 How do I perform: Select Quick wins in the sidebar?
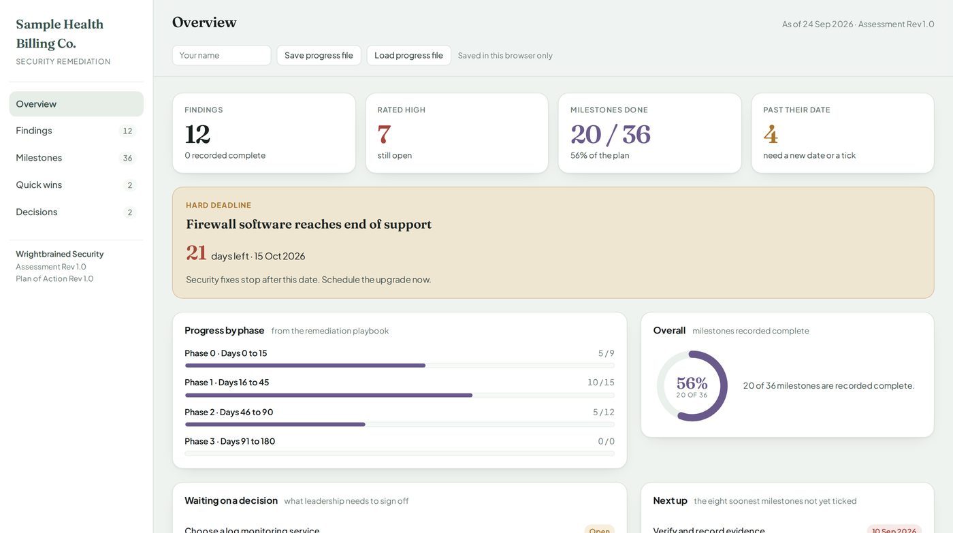(x=76, y=185)
